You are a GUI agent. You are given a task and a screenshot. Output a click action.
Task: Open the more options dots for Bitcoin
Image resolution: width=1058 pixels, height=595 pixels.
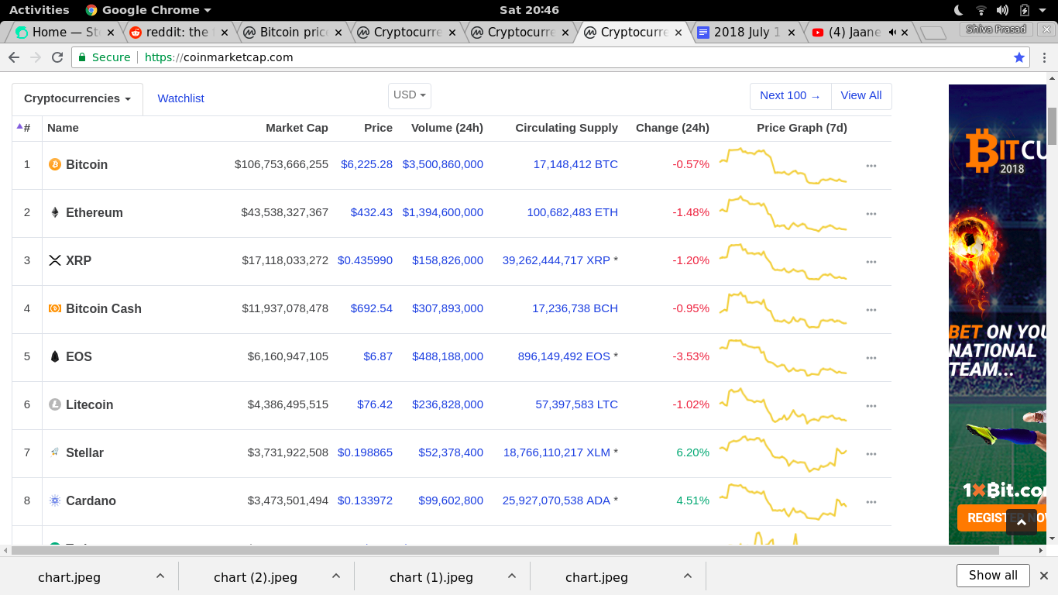871,166
